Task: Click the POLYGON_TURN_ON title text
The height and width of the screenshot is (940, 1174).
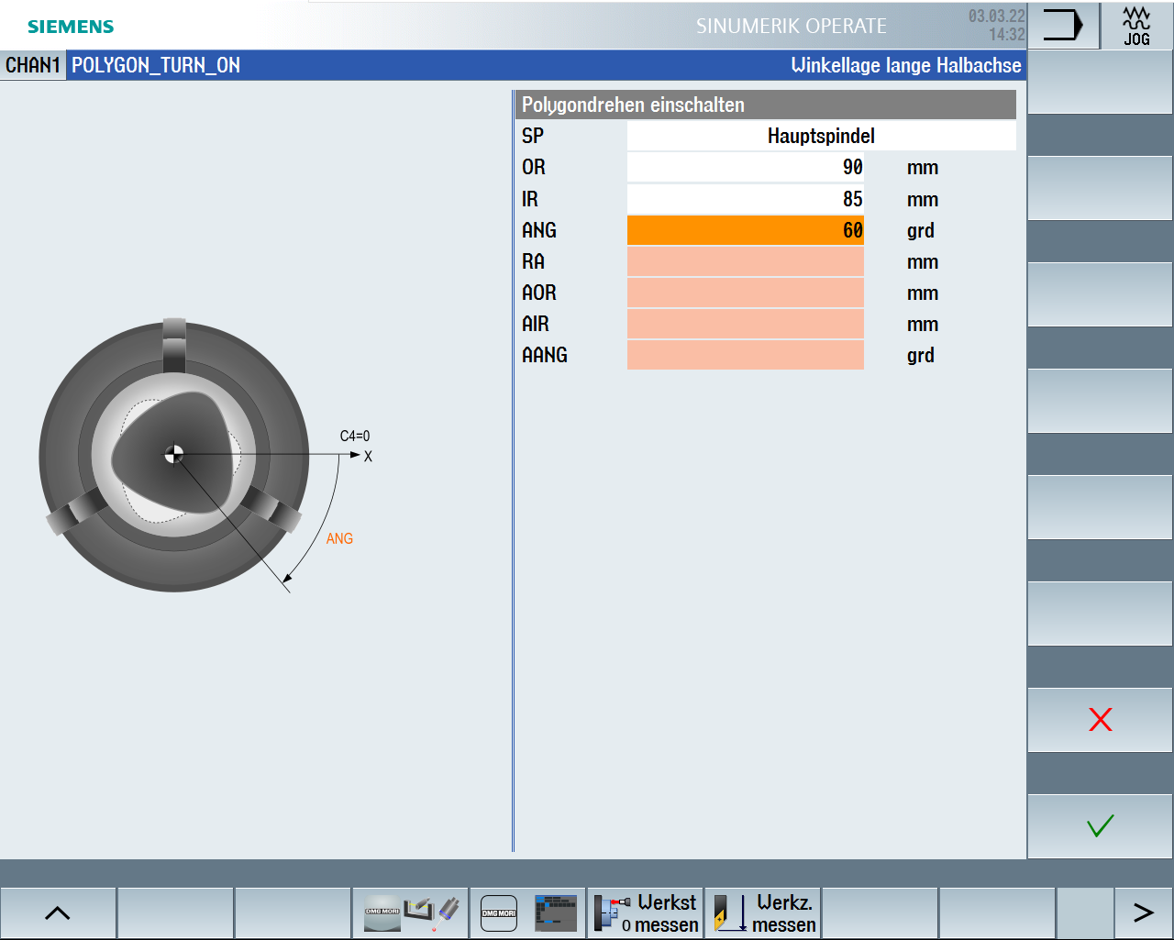Action: 156,65
